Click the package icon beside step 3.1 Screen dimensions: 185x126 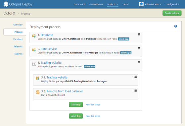coord(37,78)
